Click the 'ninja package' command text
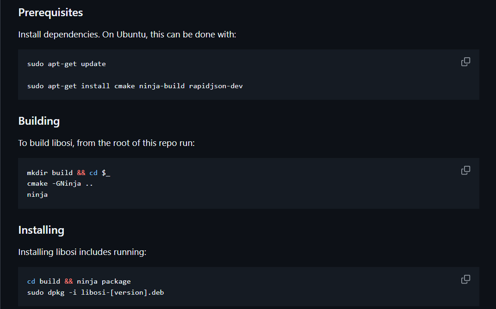This screenshot has width=496, height=309. [104, 281]
